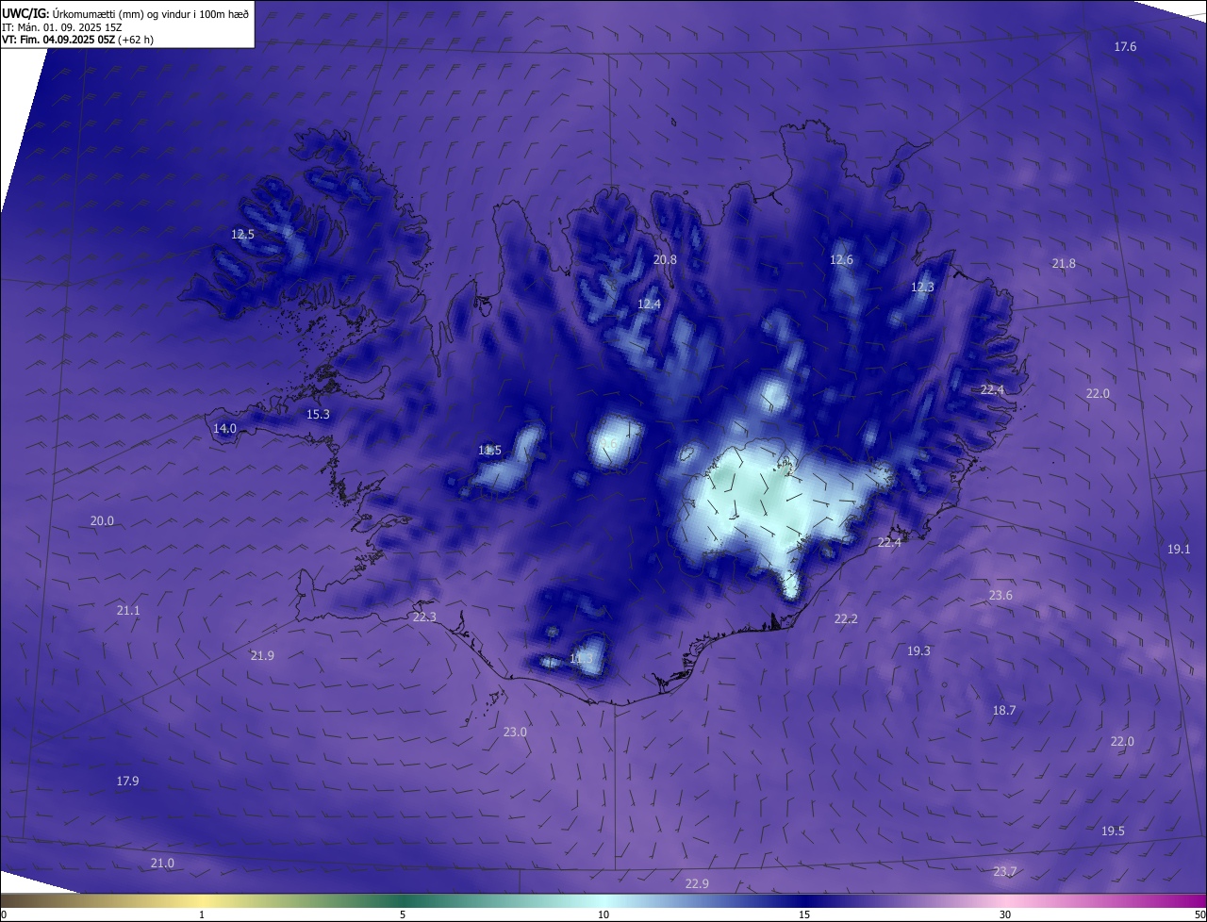Click the 1 tick on the colour scale
The width and height of the screenshot is (1207, 922).
[x=202, y=915]
